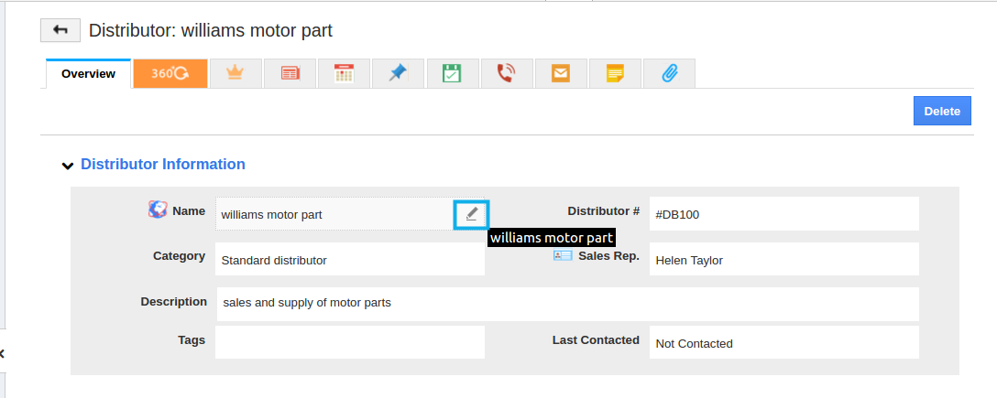Click the Tags label
997x398 pixels.
(x=192, y=340)
